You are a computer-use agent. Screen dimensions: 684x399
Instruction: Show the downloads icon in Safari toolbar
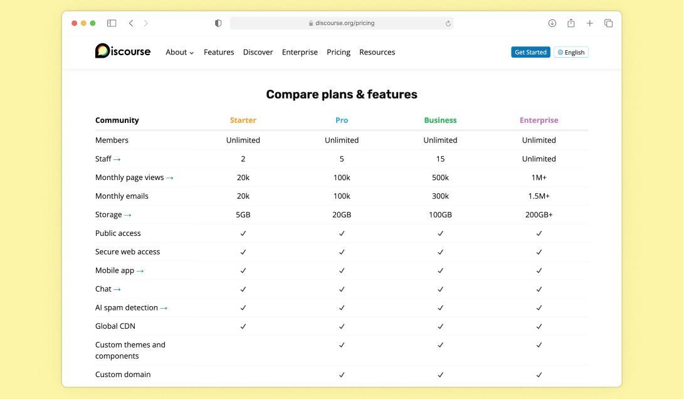[x=552, y=23]
